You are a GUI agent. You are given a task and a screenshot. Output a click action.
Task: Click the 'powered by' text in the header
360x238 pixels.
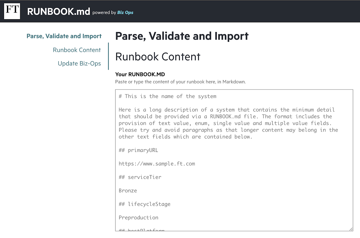pyautogui.click(x=104, y=13)
